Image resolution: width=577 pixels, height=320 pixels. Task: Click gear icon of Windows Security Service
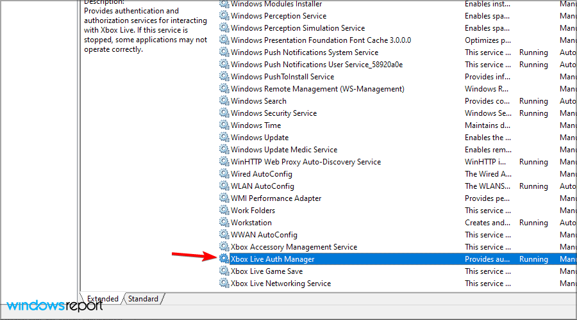[x=224, y=113]
